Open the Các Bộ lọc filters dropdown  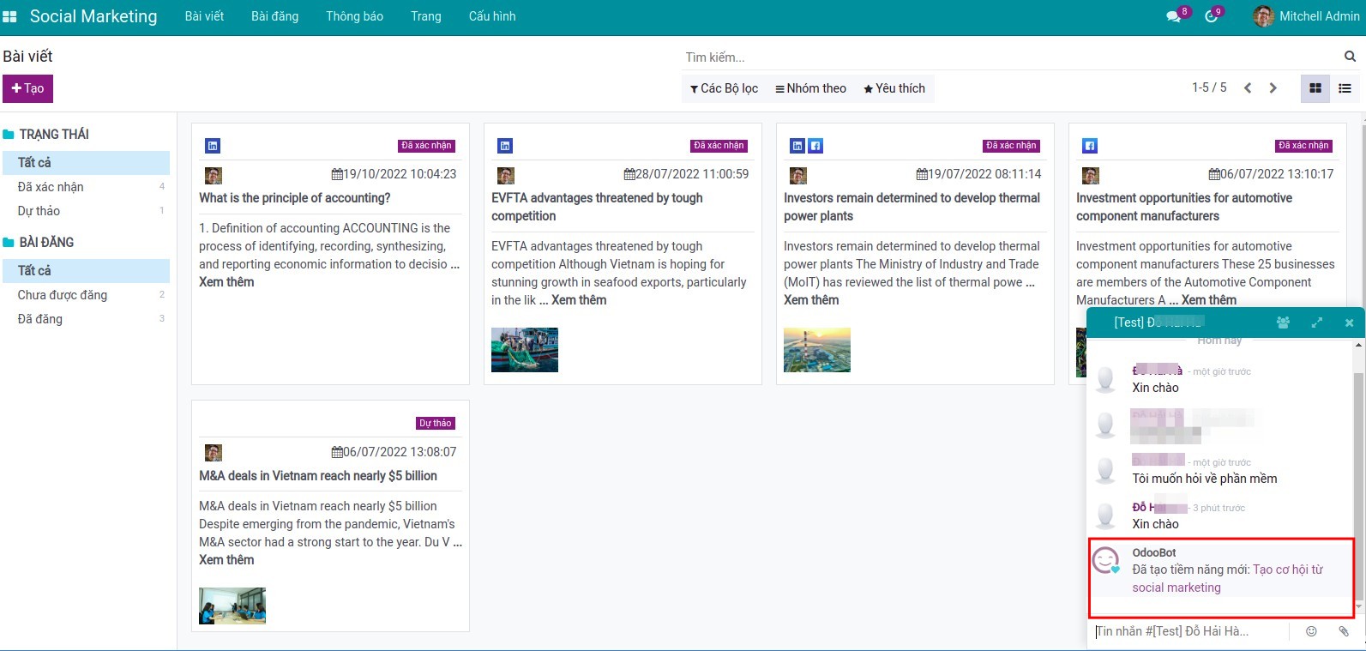(724, 88)
